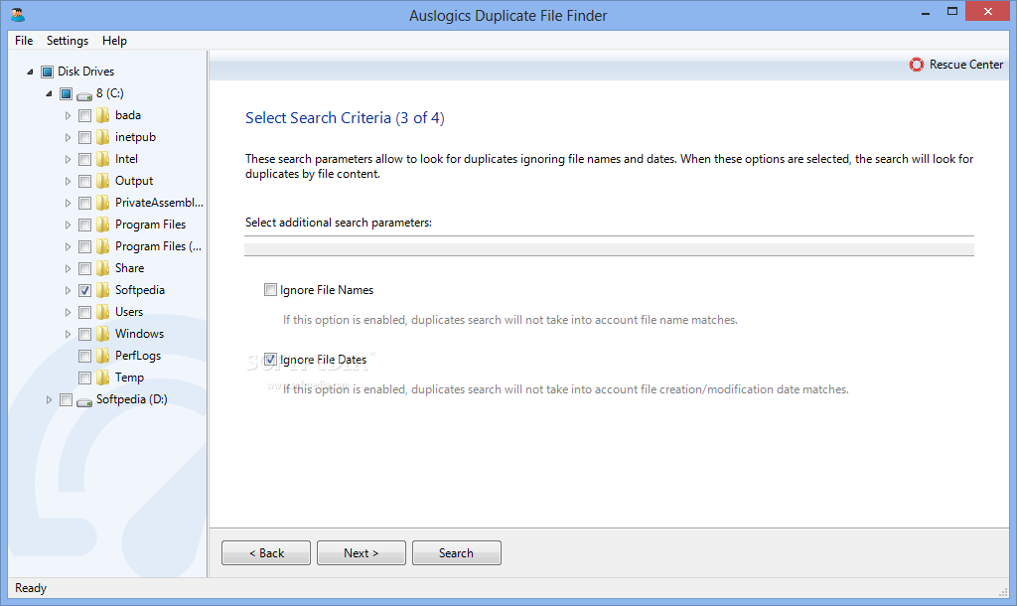Click the bada folder icon
Image resolution: width=1017 pixels, height=606 pixels.
tap(102, 115)
